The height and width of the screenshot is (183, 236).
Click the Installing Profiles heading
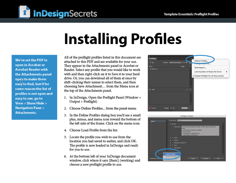click(x=123, y=39)
